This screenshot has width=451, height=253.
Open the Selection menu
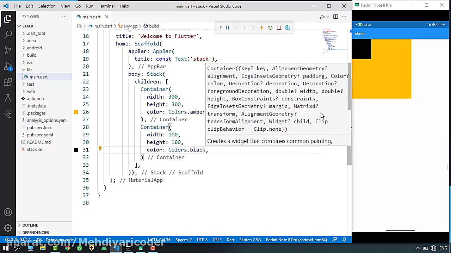click(x=47, y=6)
